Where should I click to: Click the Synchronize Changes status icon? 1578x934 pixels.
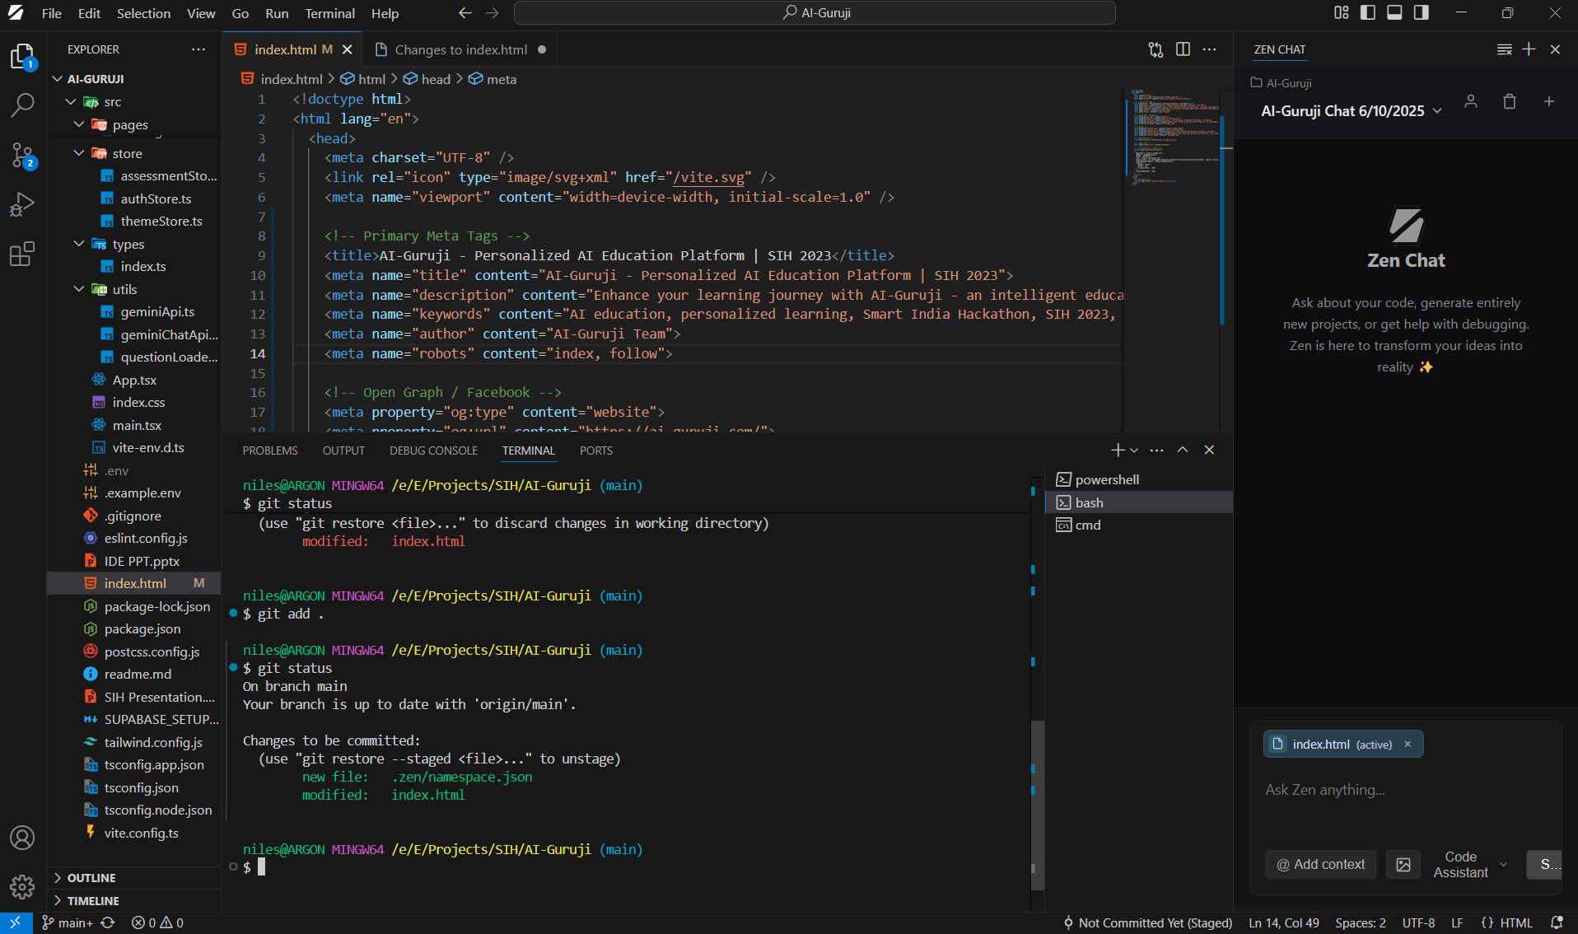point(108,922)
